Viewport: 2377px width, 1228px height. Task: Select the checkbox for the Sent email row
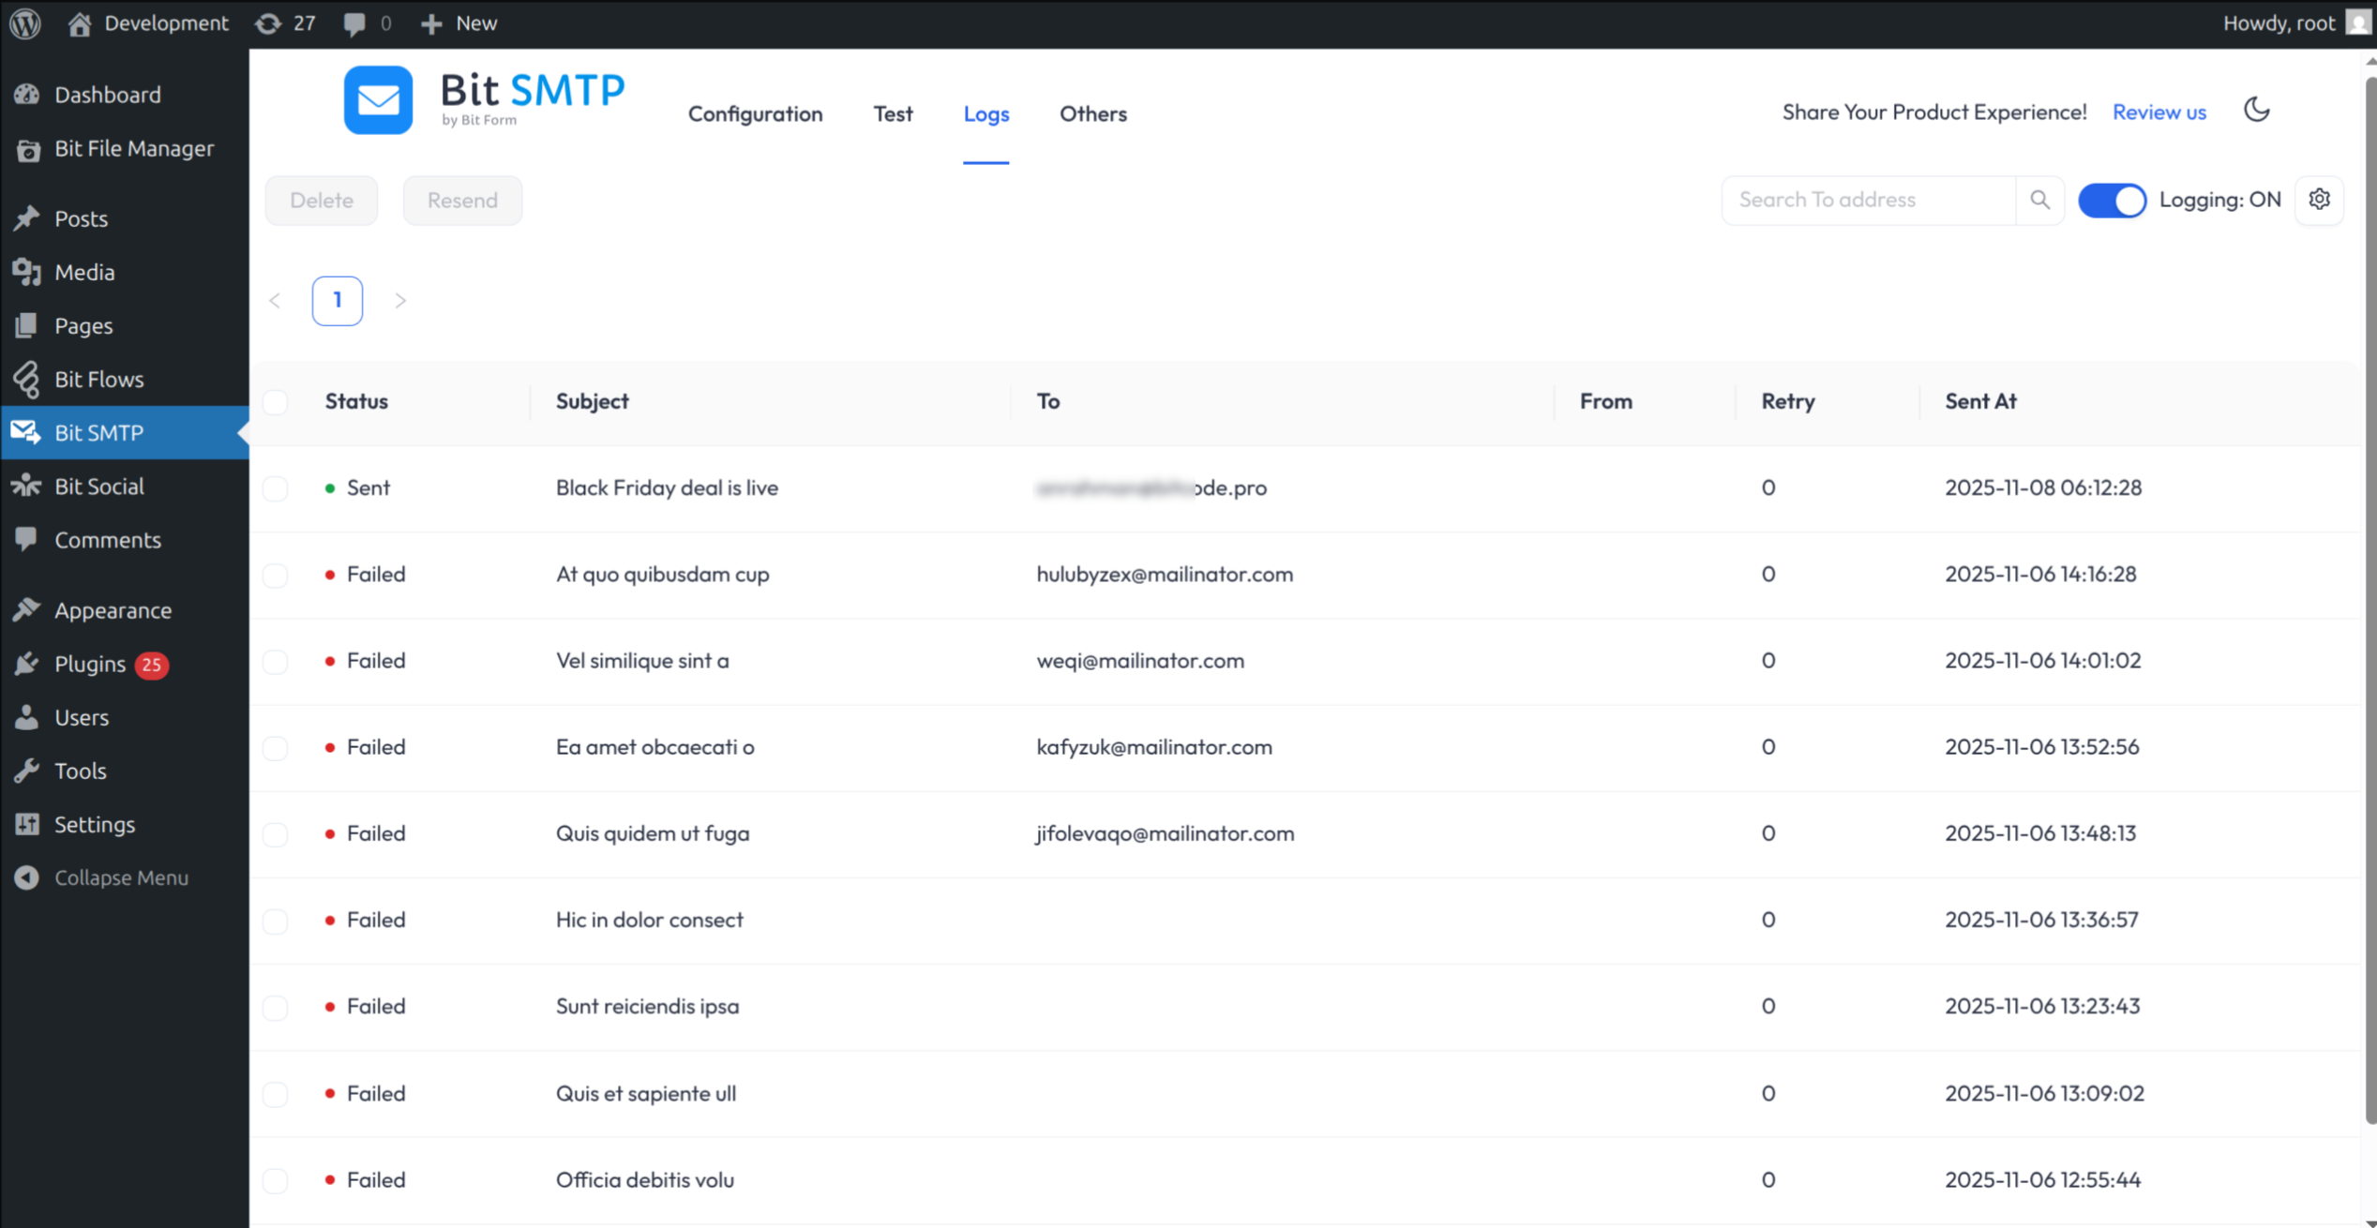pos(275,487)
